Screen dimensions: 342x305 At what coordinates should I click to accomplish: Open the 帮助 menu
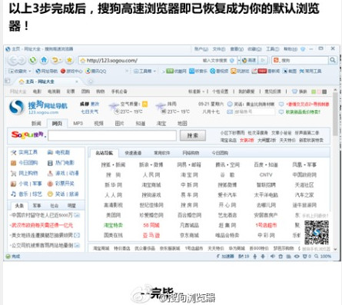point(291,49)
